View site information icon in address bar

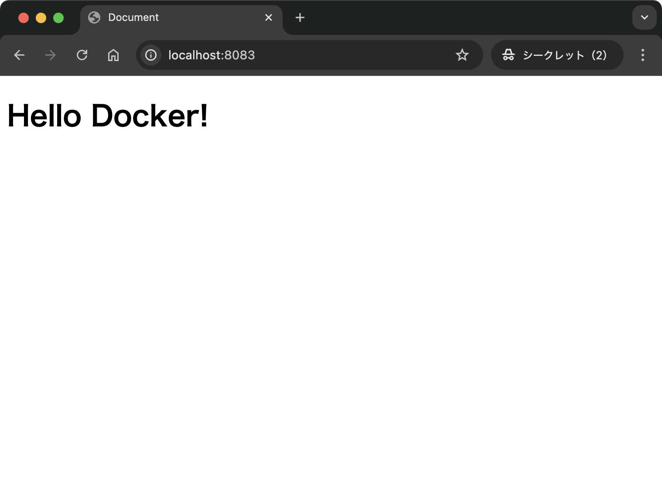tap(151, 55)
